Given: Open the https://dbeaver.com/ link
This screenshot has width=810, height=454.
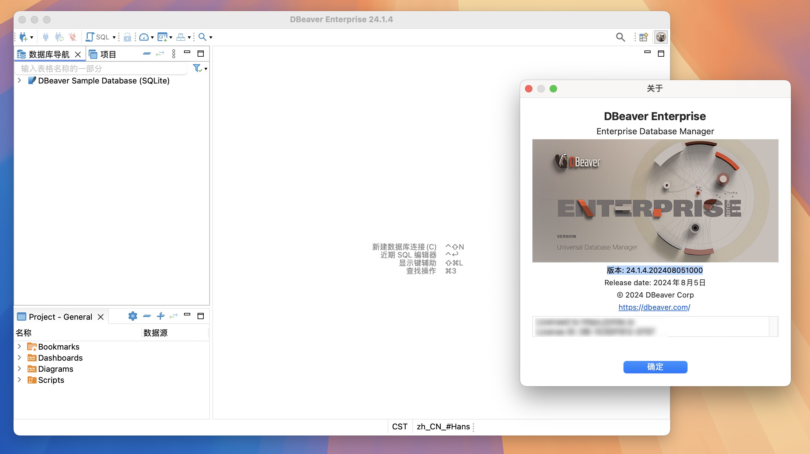Looking at the screenshot, I should click(x=654, y=307).
